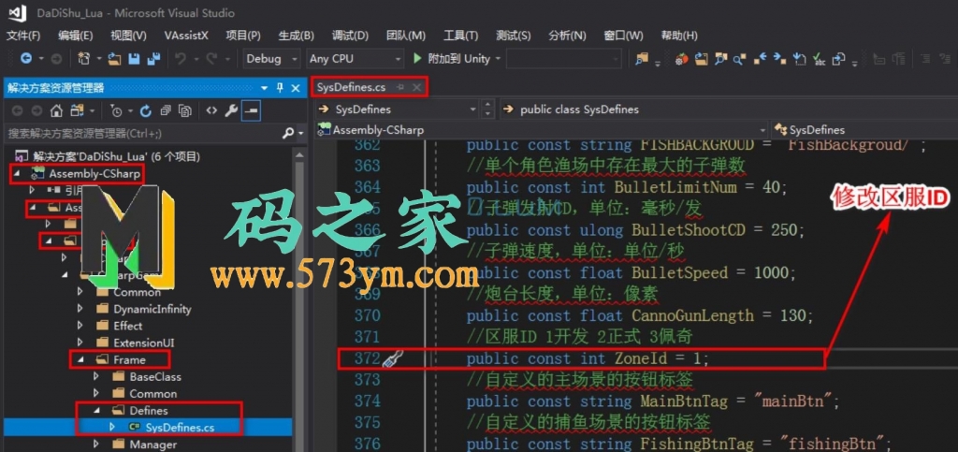Click VAssistX find references magnifier icon
958x452 pixels.
[740, 59]
